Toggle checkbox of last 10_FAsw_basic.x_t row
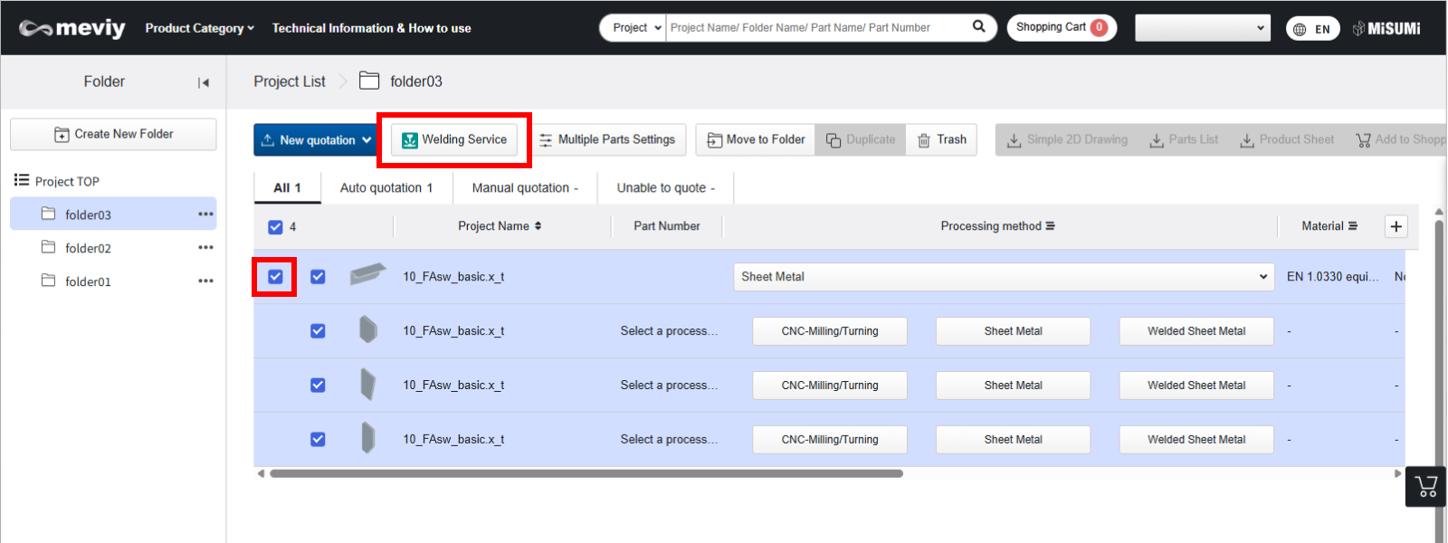The height and width of the screenshot is (543, 1448). (x=318, y=440)
